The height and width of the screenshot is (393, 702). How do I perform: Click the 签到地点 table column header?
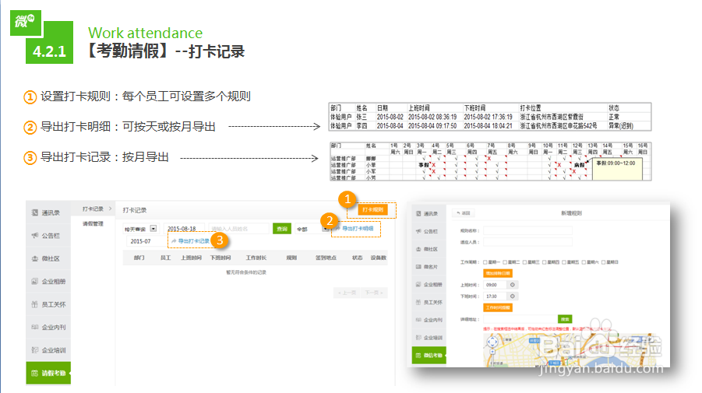[326, 258]
